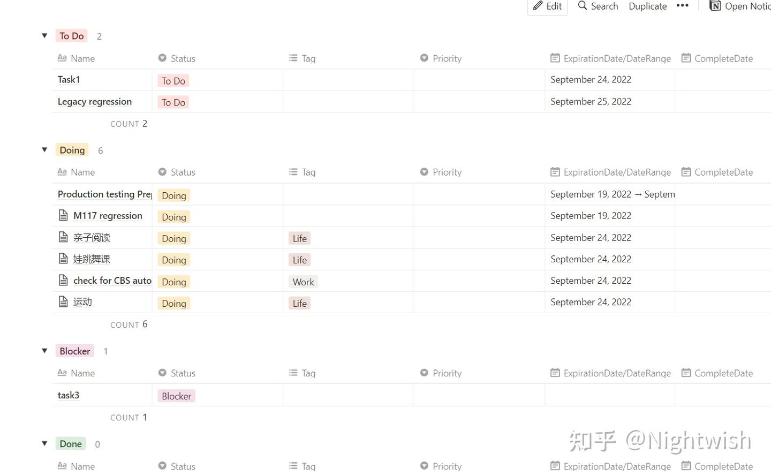Screen dimensions: 771x476
Task: Click the Status column header icon
Action: click(x=162, y=58)
